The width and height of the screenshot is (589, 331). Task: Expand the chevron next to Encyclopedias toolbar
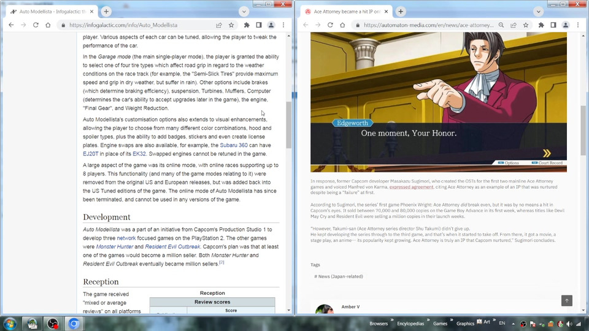428,320
